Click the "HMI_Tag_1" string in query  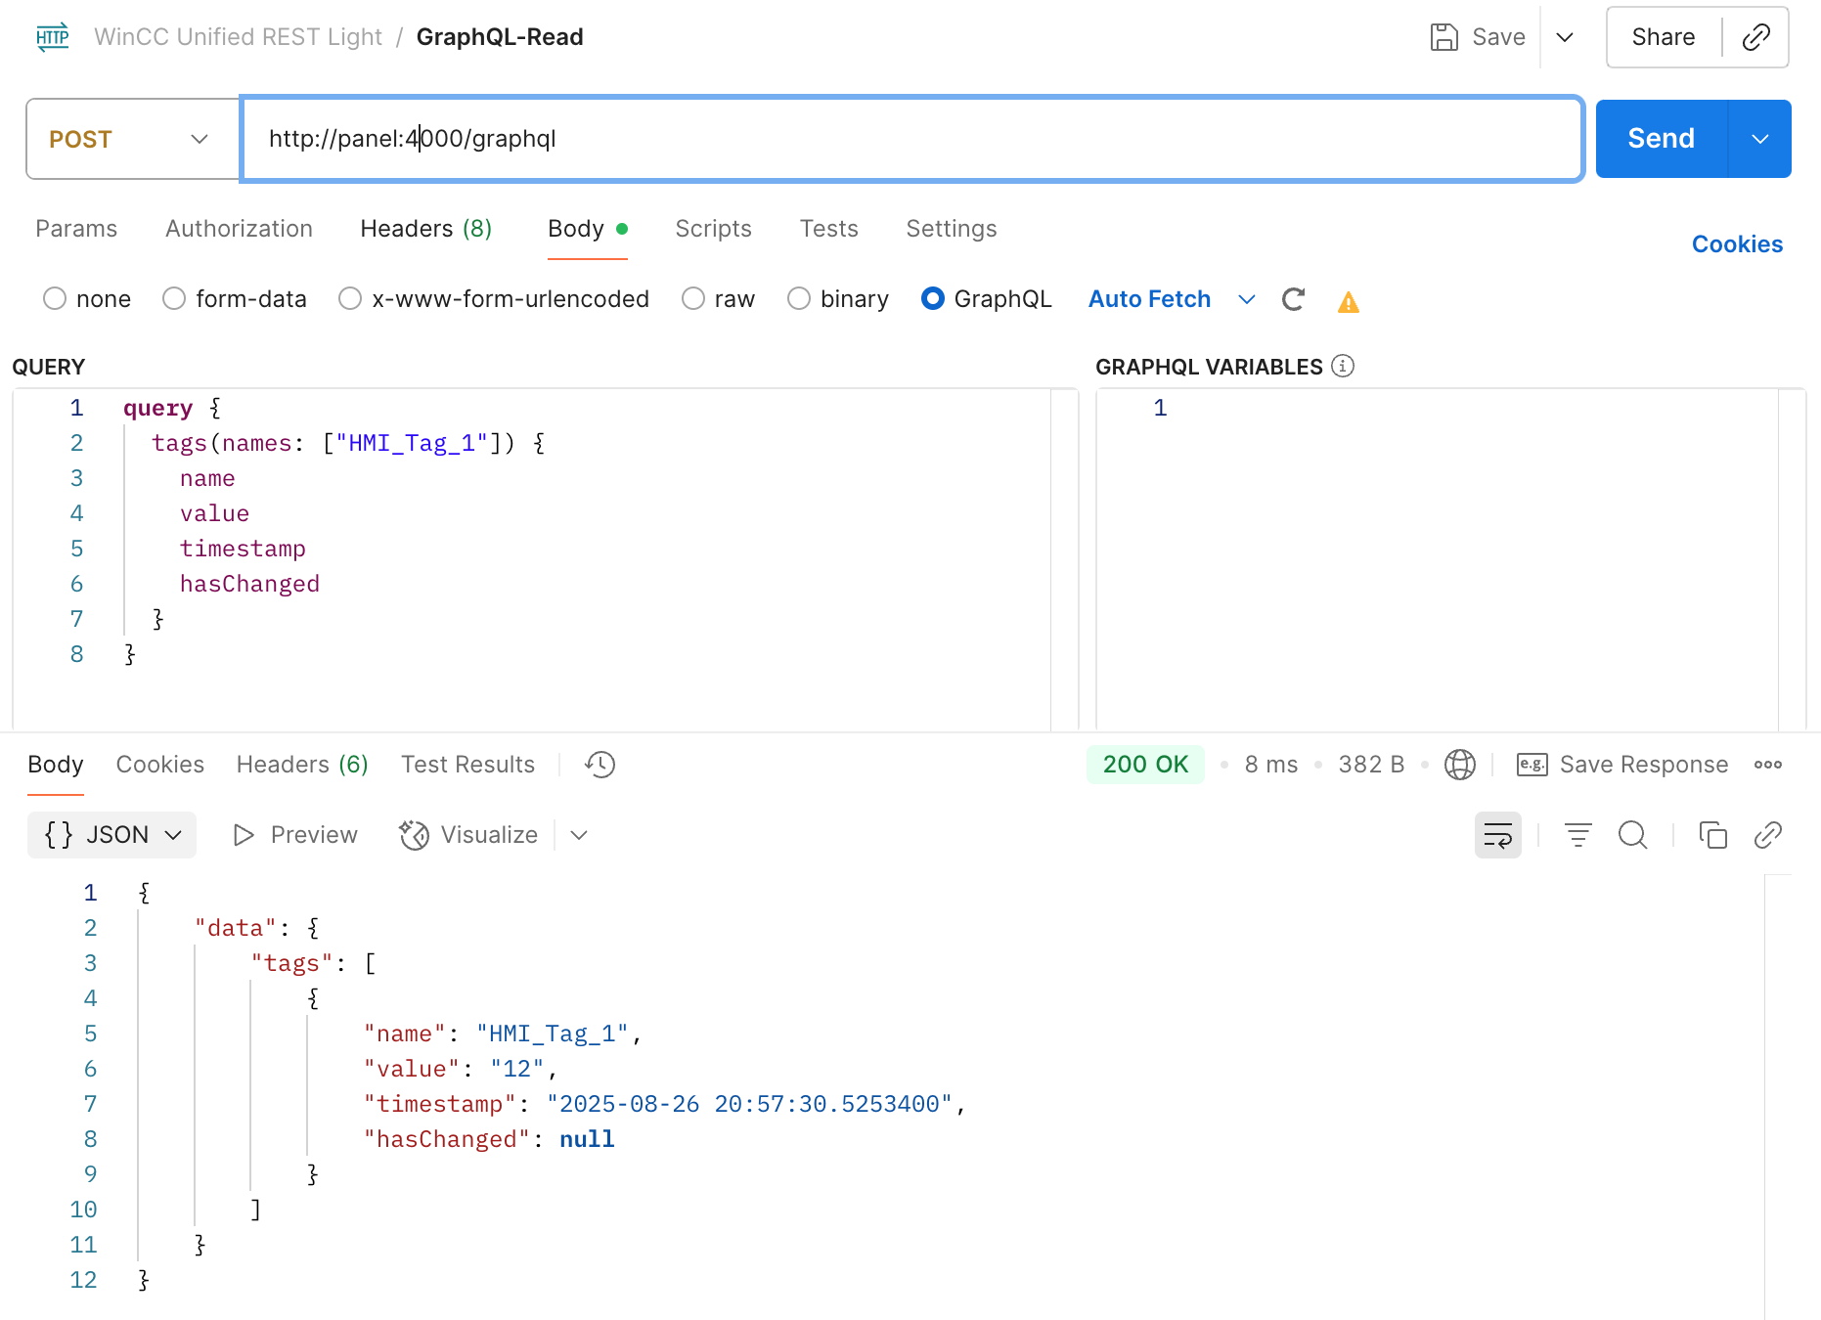[x=412, y=443]
